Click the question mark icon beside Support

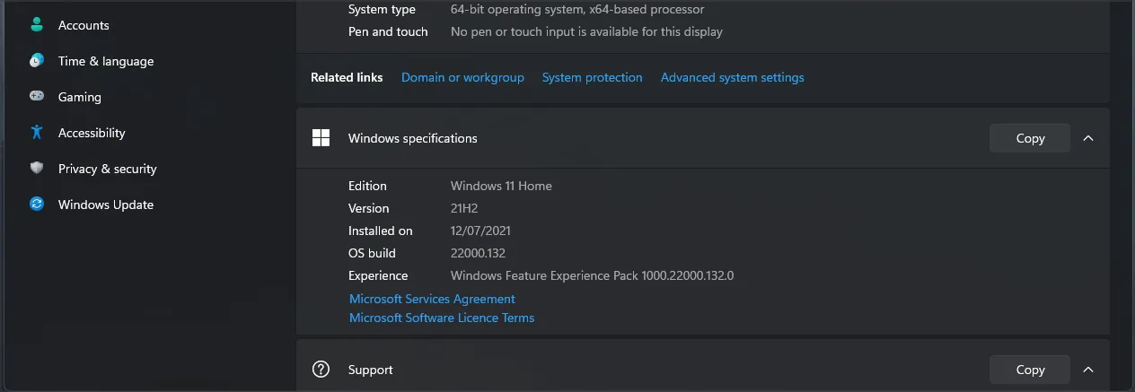(x=321, y=370)
